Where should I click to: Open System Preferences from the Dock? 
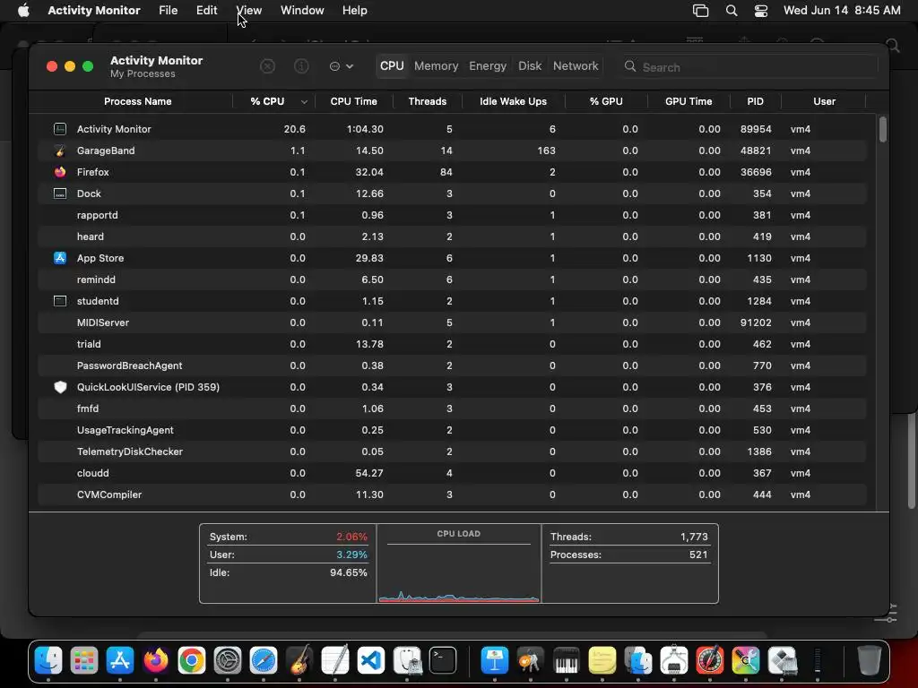point(228,661)
